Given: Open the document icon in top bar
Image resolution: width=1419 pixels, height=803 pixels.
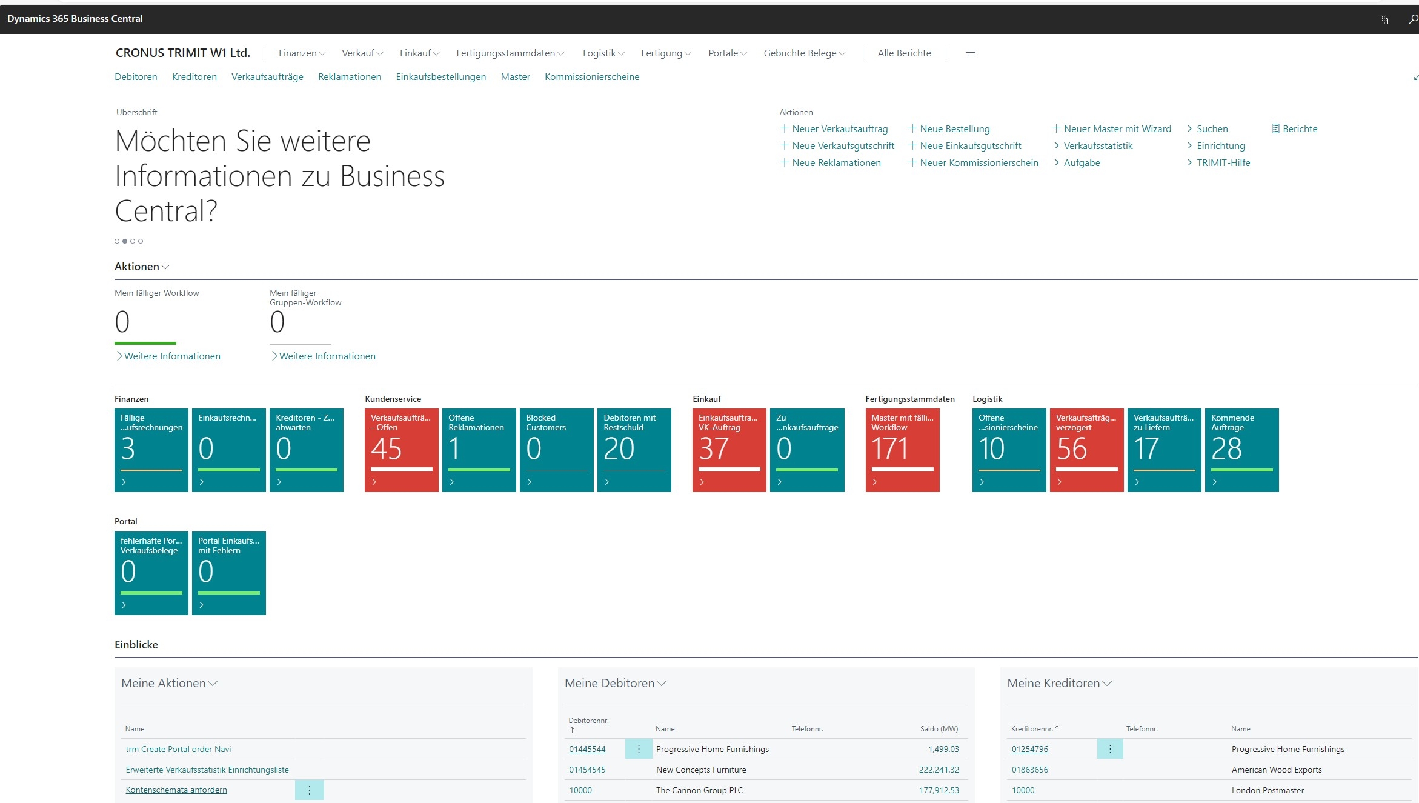Looking at the screenshot, I should coord(1384,19).
